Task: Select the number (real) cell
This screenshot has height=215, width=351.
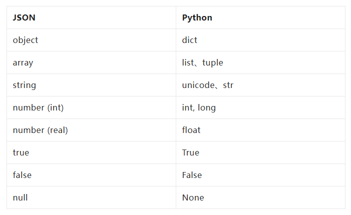Action: [91, 130]
